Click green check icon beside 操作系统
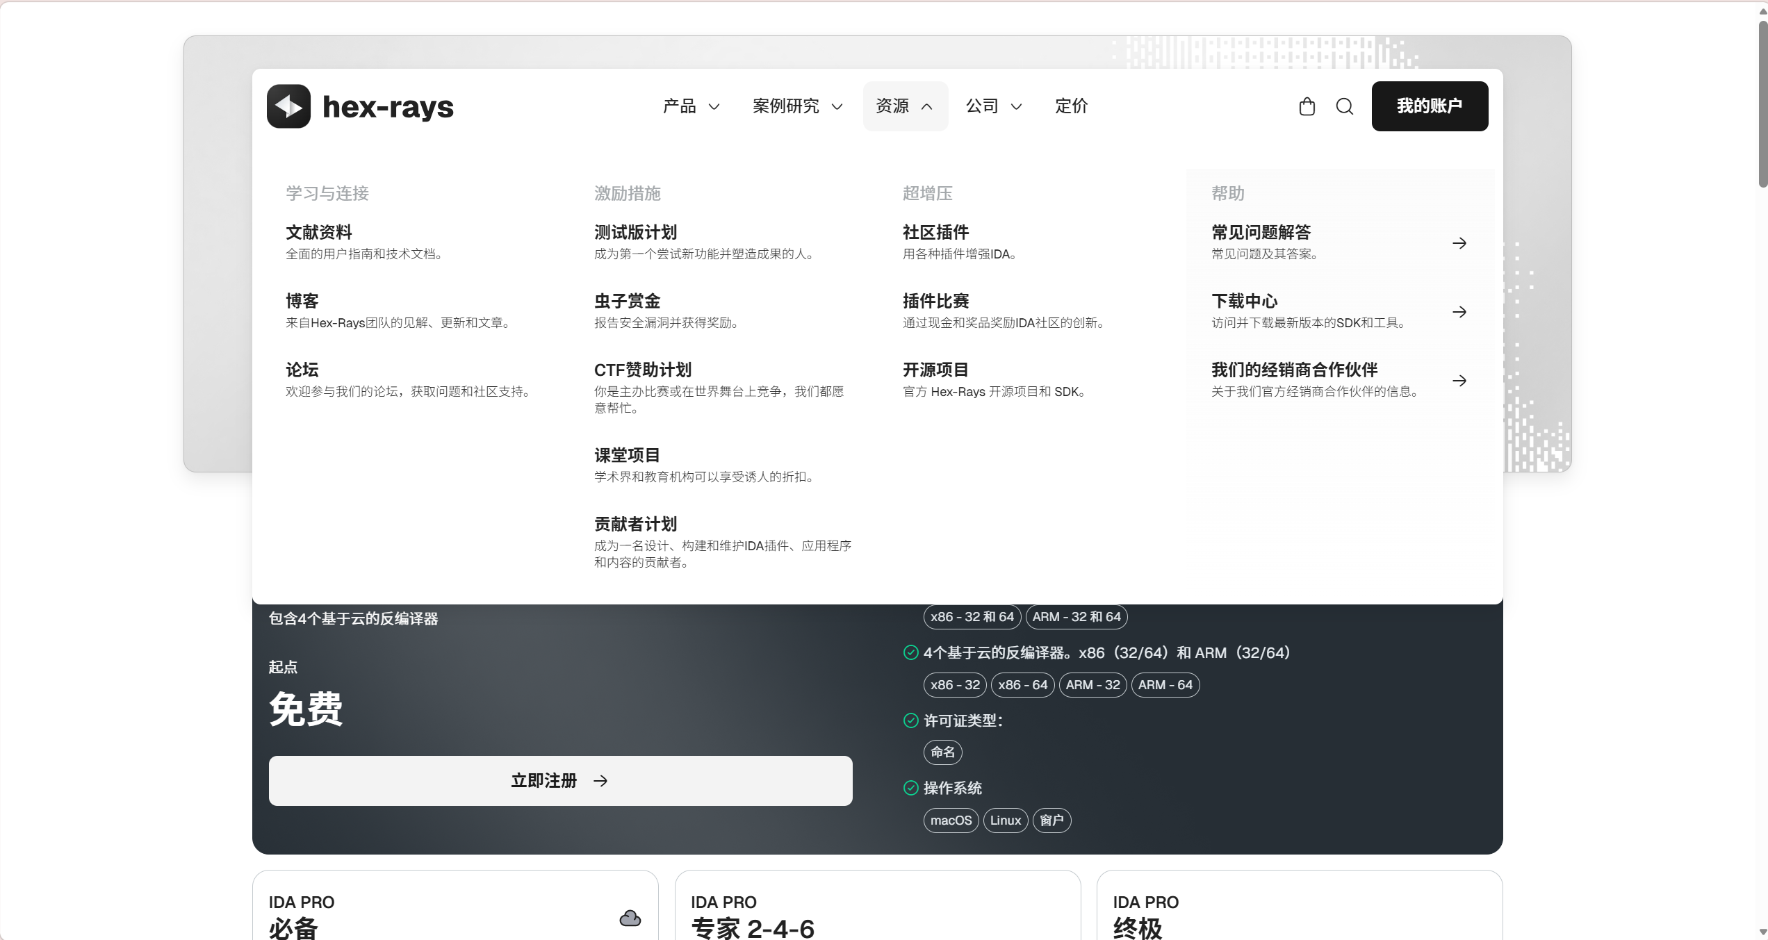This screenshot has height=940, width=1768. [x=910, y=788]
